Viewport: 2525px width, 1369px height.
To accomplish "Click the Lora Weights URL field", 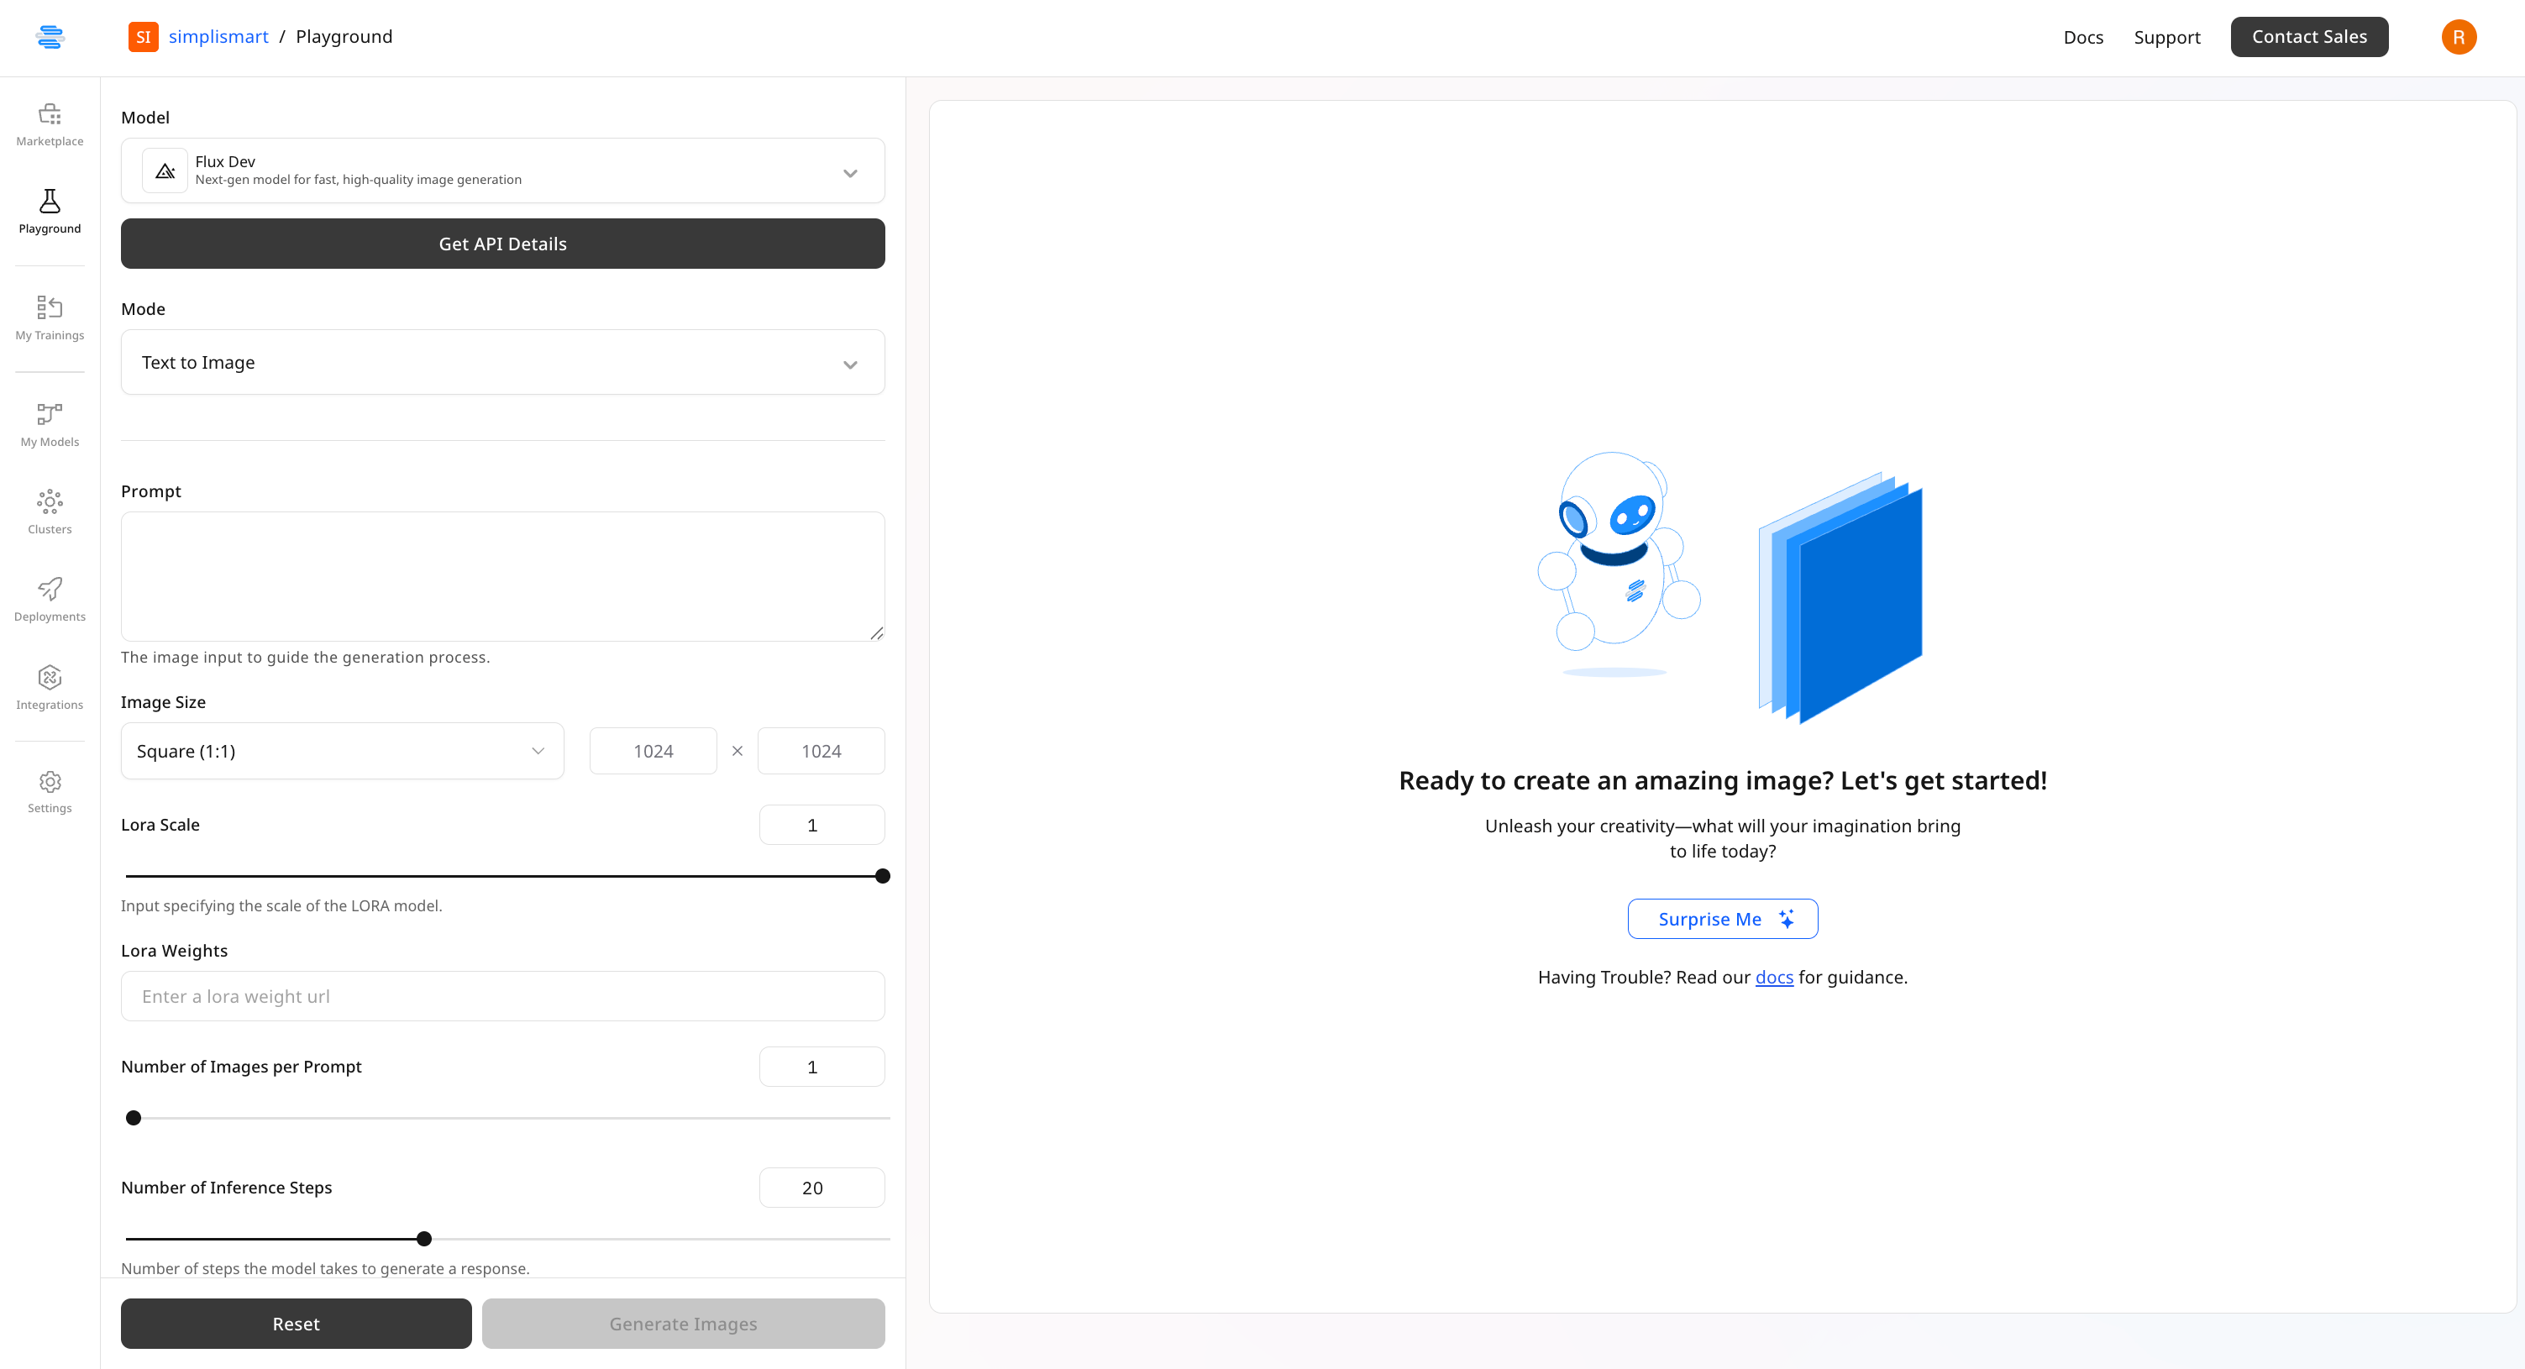I will 501,997.
